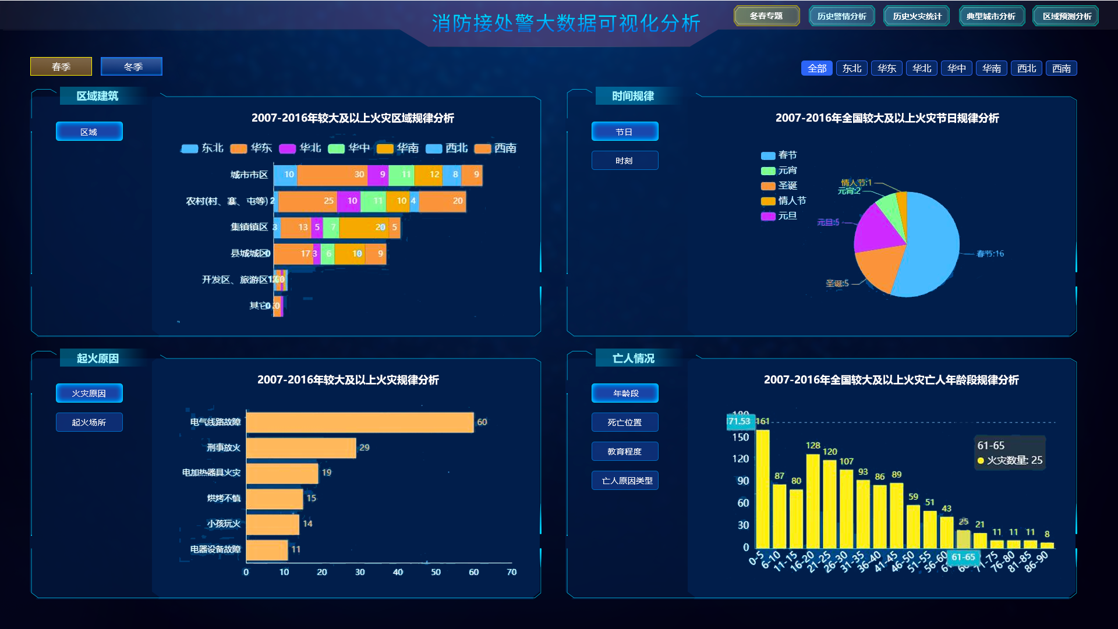Select 年龄段 in 亡人情况 panel
This screenshot has height=629, width=1118.
pyautogui.click(x=625, y=393)
